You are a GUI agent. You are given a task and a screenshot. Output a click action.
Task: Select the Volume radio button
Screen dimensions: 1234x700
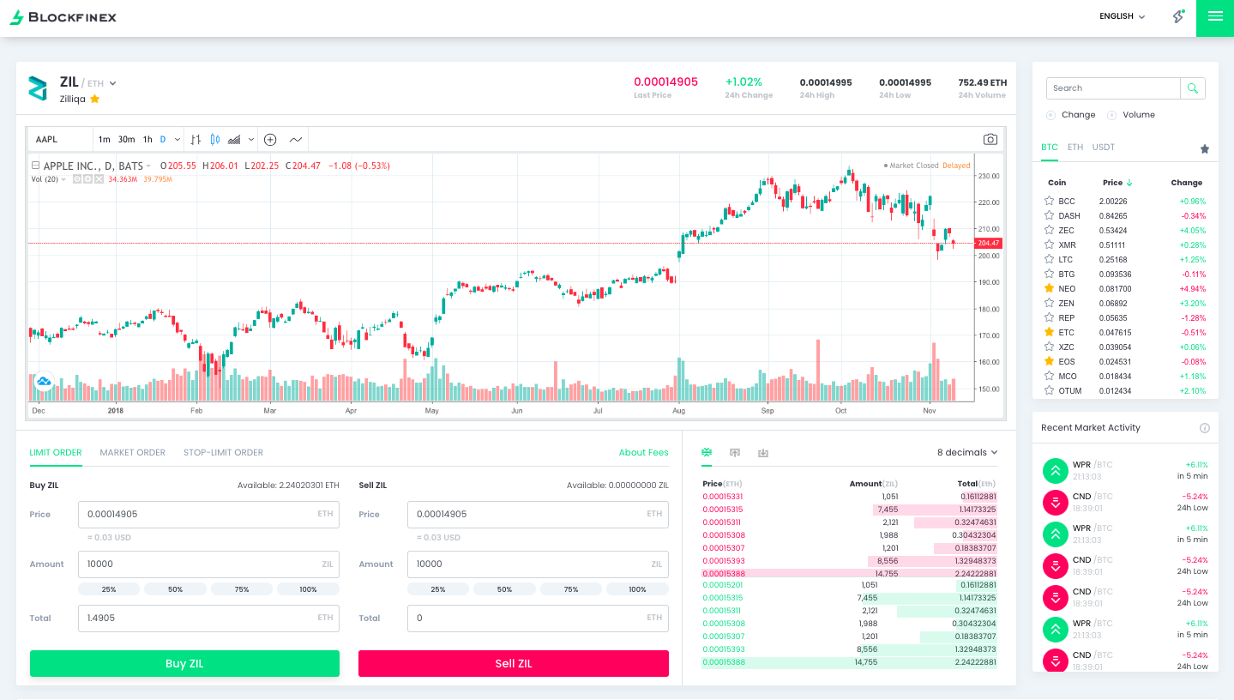(1111, 115)
